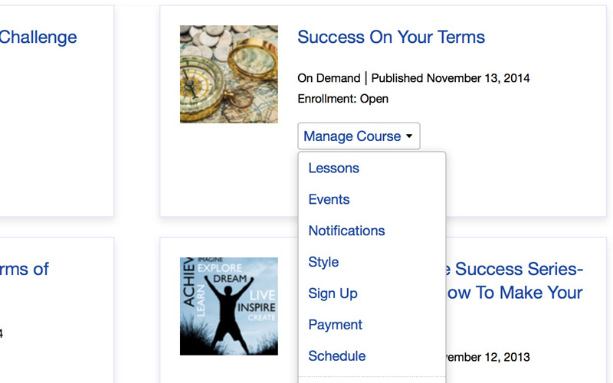Click the course title ending in 'rms of'
613x383 pixels.
[x=25, y=270]
